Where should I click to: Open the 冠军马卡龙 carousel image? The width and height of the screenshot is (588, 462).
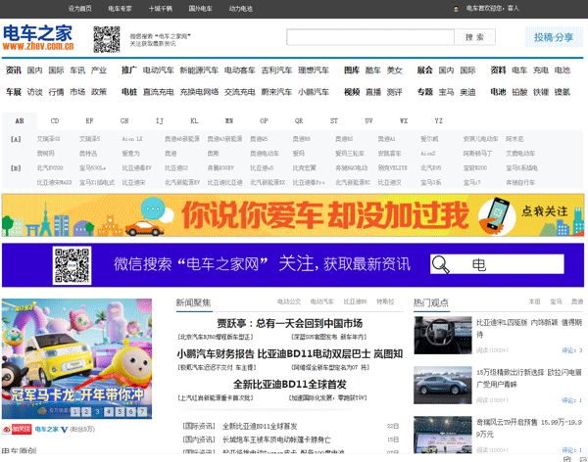coord(76,358)
